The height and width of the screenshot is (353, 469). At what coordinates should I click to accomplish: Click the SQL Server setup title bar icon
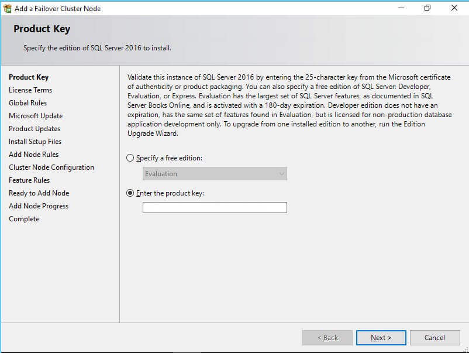[8, 8]
